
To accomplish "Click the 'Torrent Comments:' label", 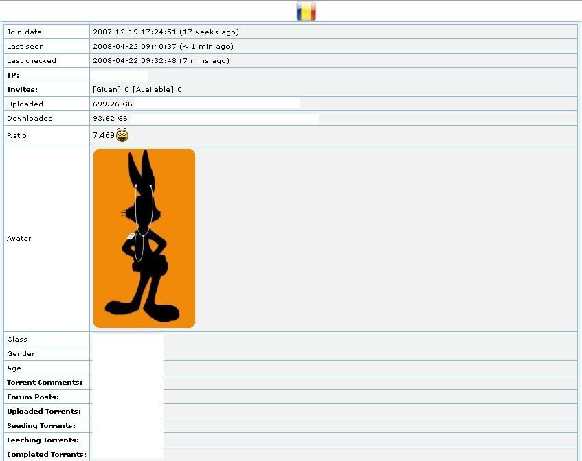I will 45,382.
